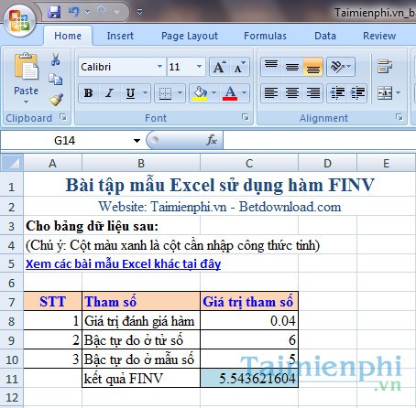Click Merge and Center button
The image size is (416, 408).
coord(385,93)
